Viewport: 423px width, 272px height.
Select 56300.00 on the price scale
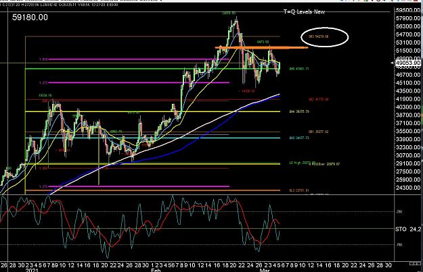pos(408,26)
